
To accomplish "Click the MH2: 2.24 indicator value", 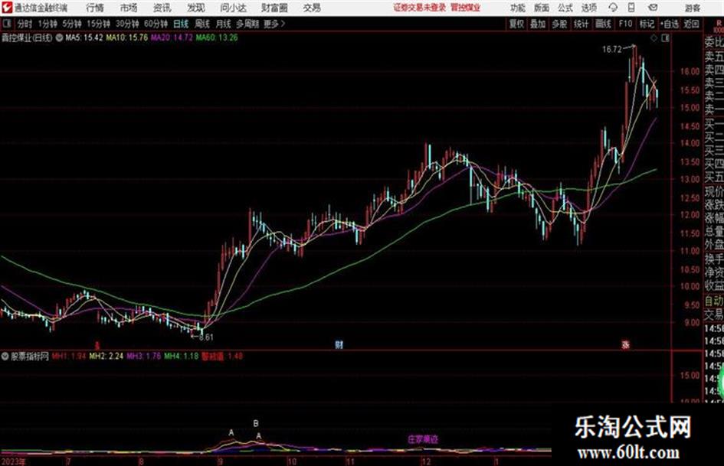I will [106, 356].
